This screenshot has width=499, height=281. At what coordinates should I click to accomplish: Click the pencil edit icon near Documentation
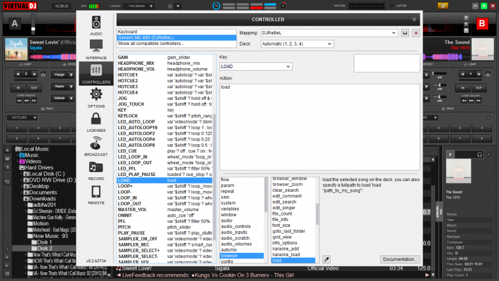point(326,259)
